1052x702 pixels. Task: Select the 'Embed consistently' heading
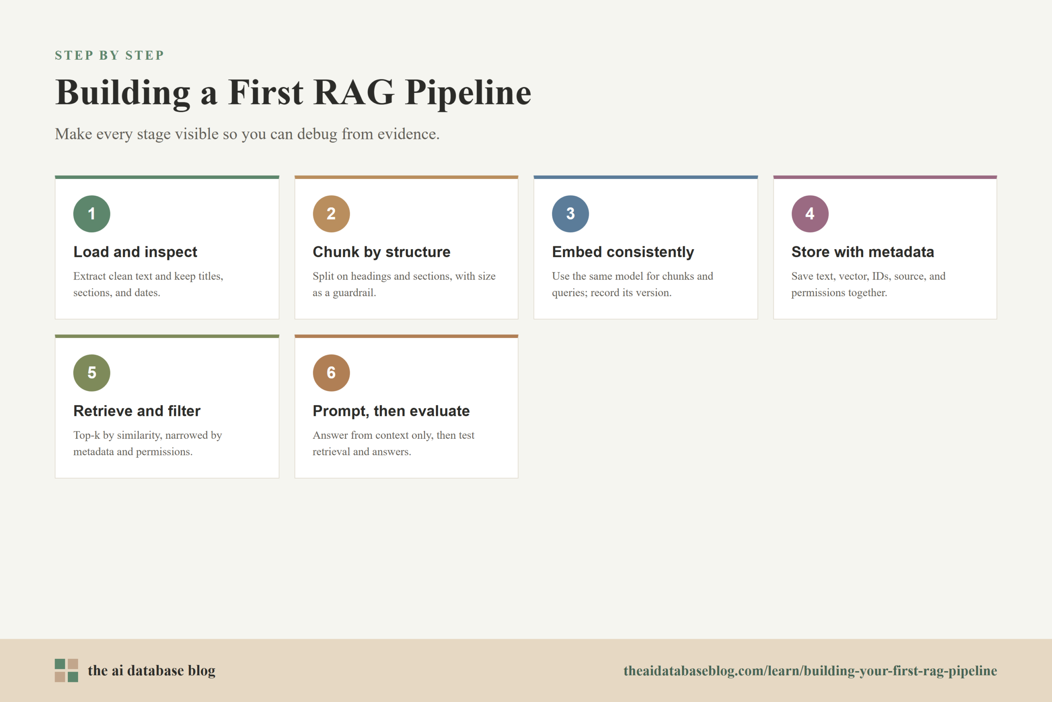[623, 252]
